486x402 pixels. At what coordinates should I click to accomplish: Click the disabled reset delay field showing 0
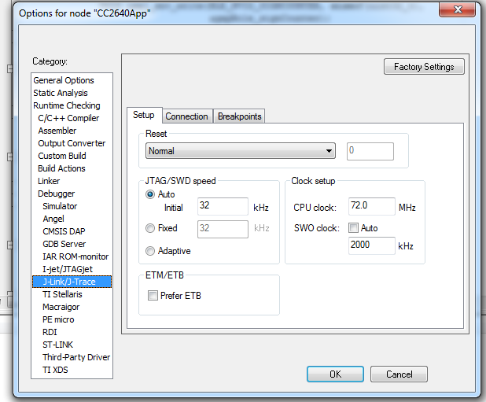(x=370, y=151)
